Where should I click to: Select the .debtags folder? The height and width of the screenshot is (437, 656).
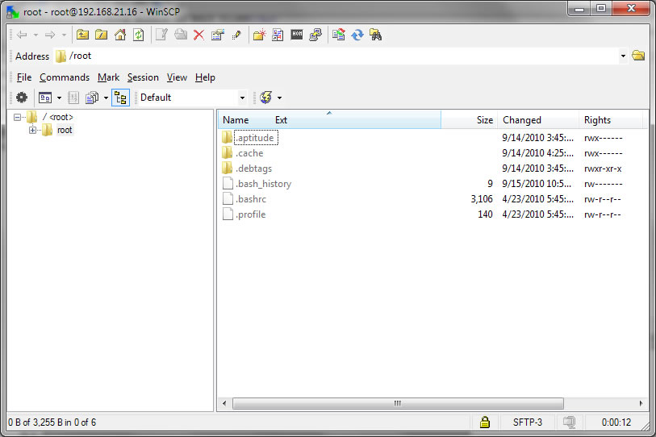pos(253,169)
